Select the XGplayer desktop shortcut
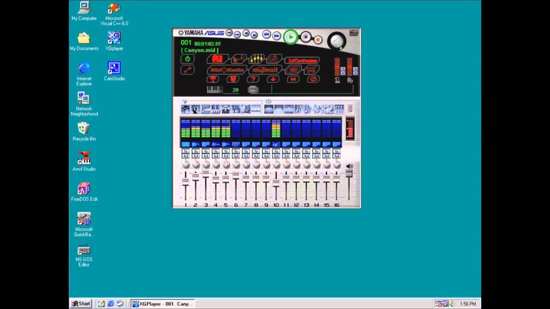Image resolution: width=550 pixels, height=309 pixels. coord(114,41)
